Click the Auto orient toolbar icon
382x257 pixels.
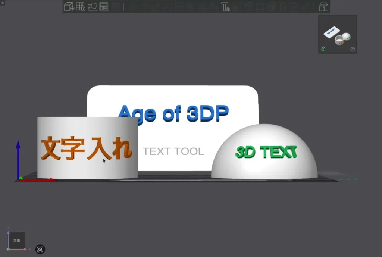tap(93, 7)
